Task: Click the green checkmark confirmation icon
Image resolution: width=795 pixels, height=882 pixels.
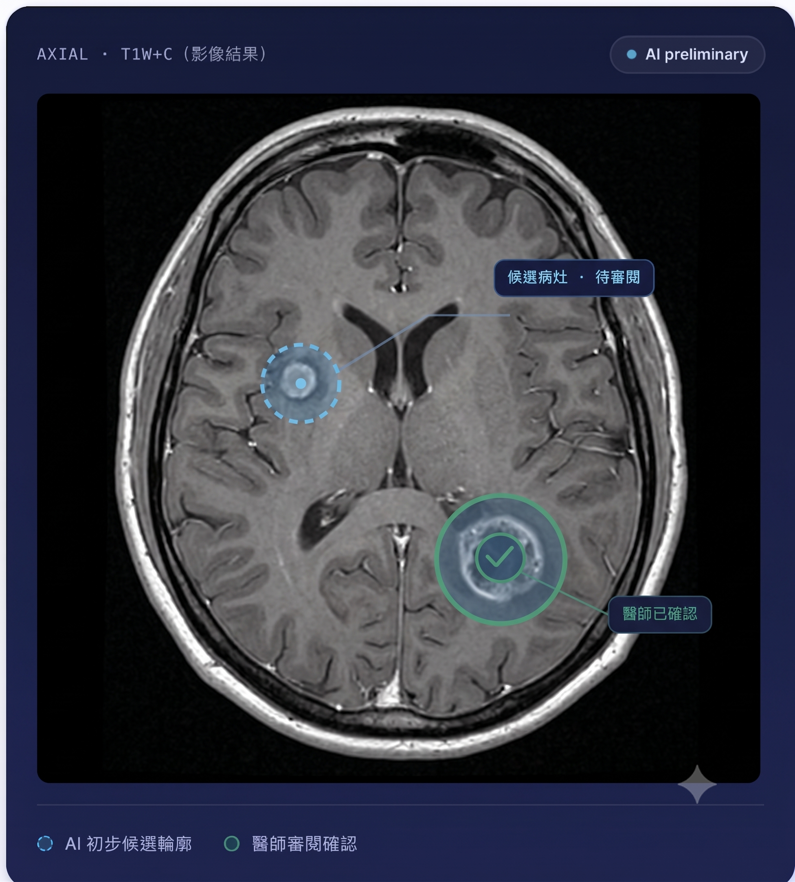Action: [500, 557]
